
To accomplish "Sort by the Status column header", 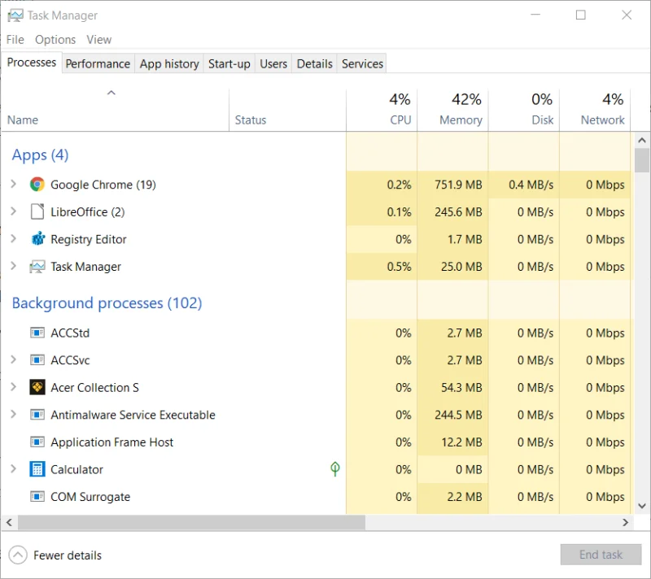I will tap(287, 110).
